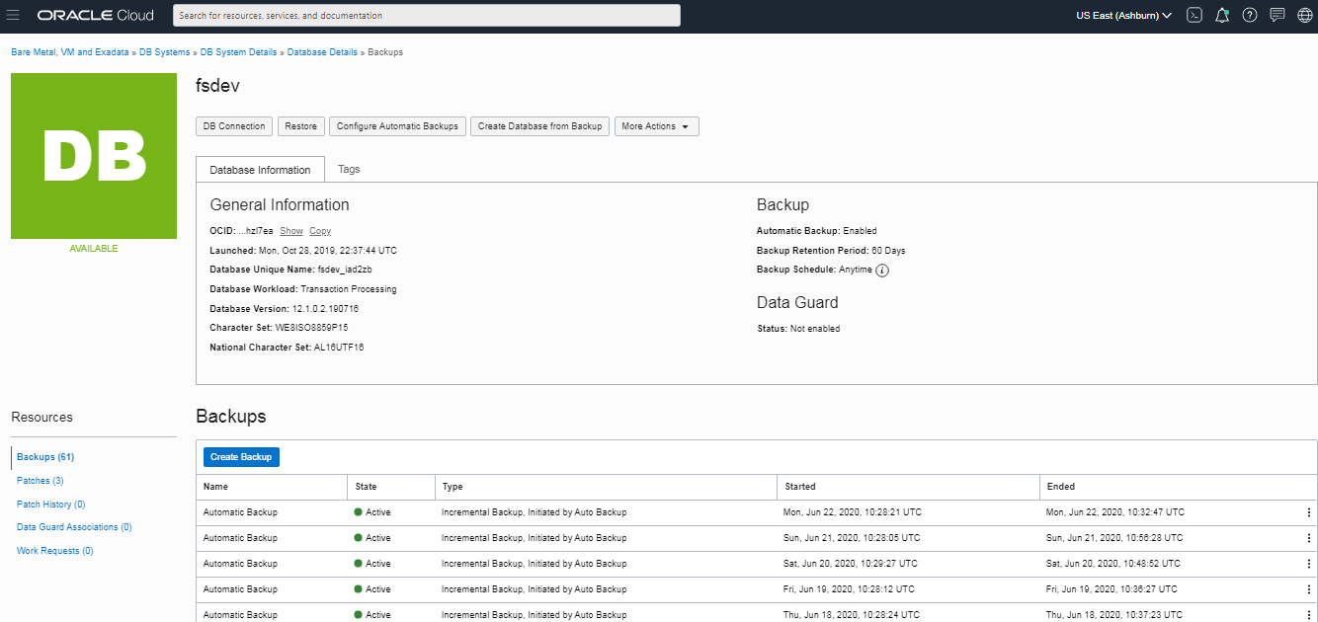Click the Restore button

click(300, 126)
